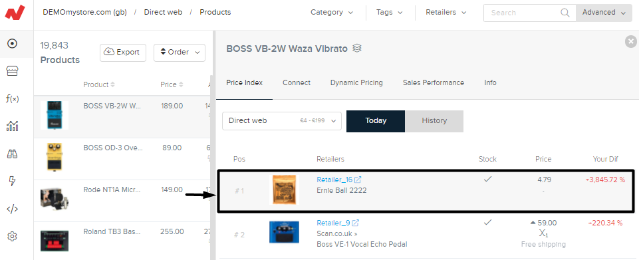
Task: Open the store icon in sidebar
Action: click(x=12, y=72)
